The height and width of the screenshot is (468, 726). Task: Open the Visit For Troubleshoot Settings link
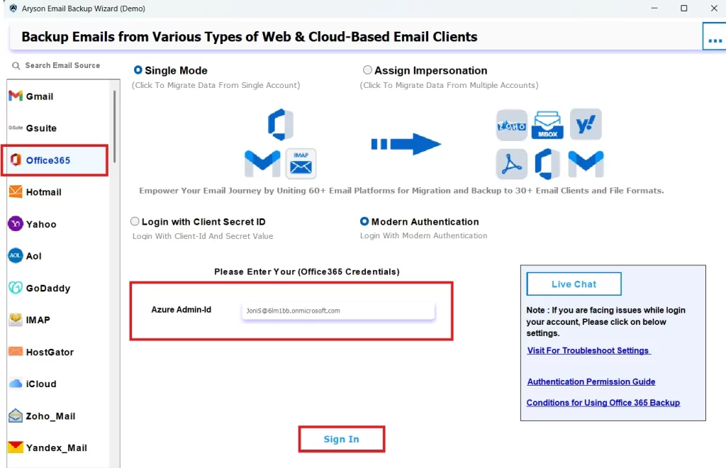pos(588,350)
